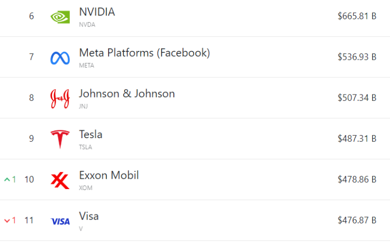Click the blue Visa logo
The width and height of the screenshot is (390, 242).
click(60, 221)
